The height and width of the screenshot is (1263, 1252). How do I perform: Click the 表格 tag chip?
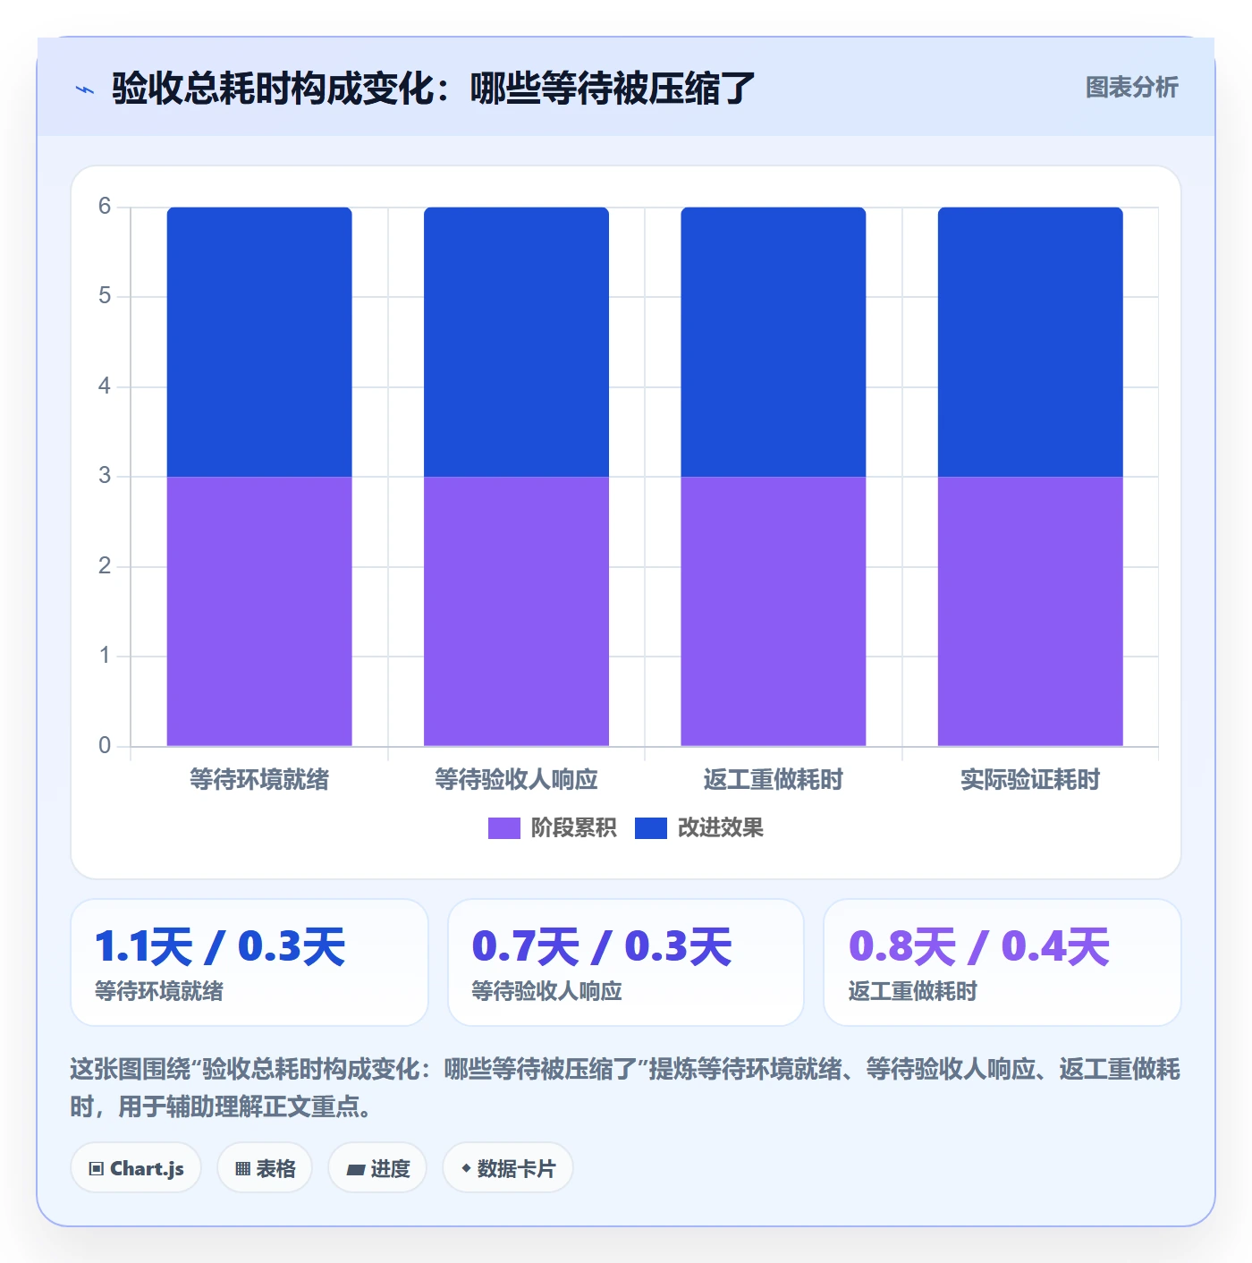pos(265,1168)
